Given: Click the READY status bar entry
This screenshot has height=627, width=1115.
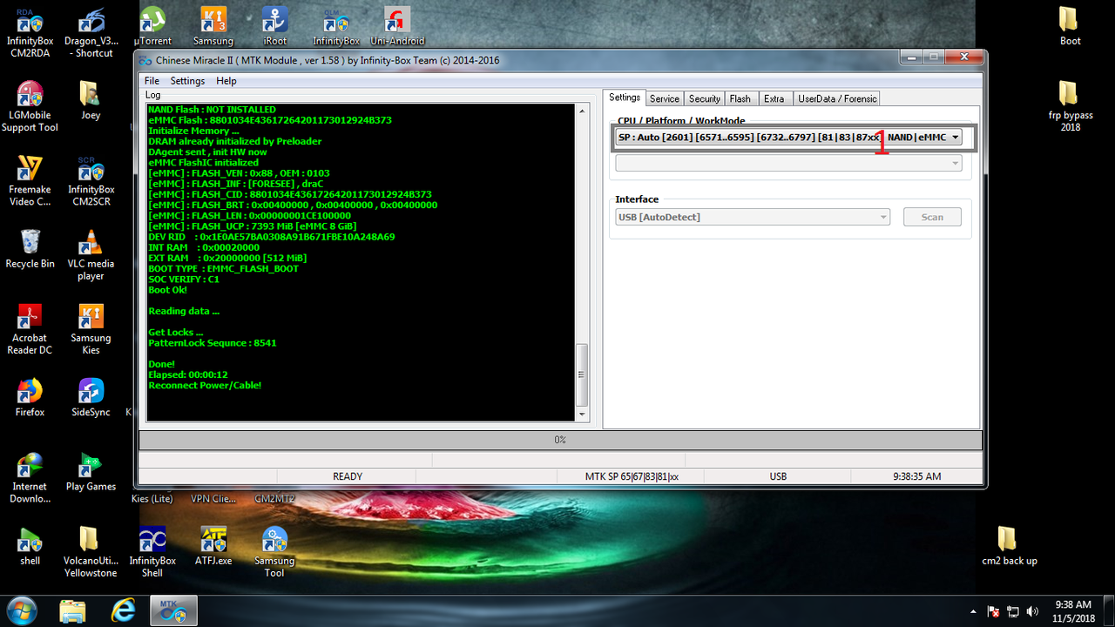Looking at the screenshot, I should pyautogui.click(x=348, y=476).
